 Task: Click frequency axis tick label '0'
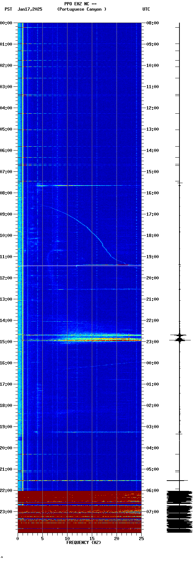tap(18, 539)
